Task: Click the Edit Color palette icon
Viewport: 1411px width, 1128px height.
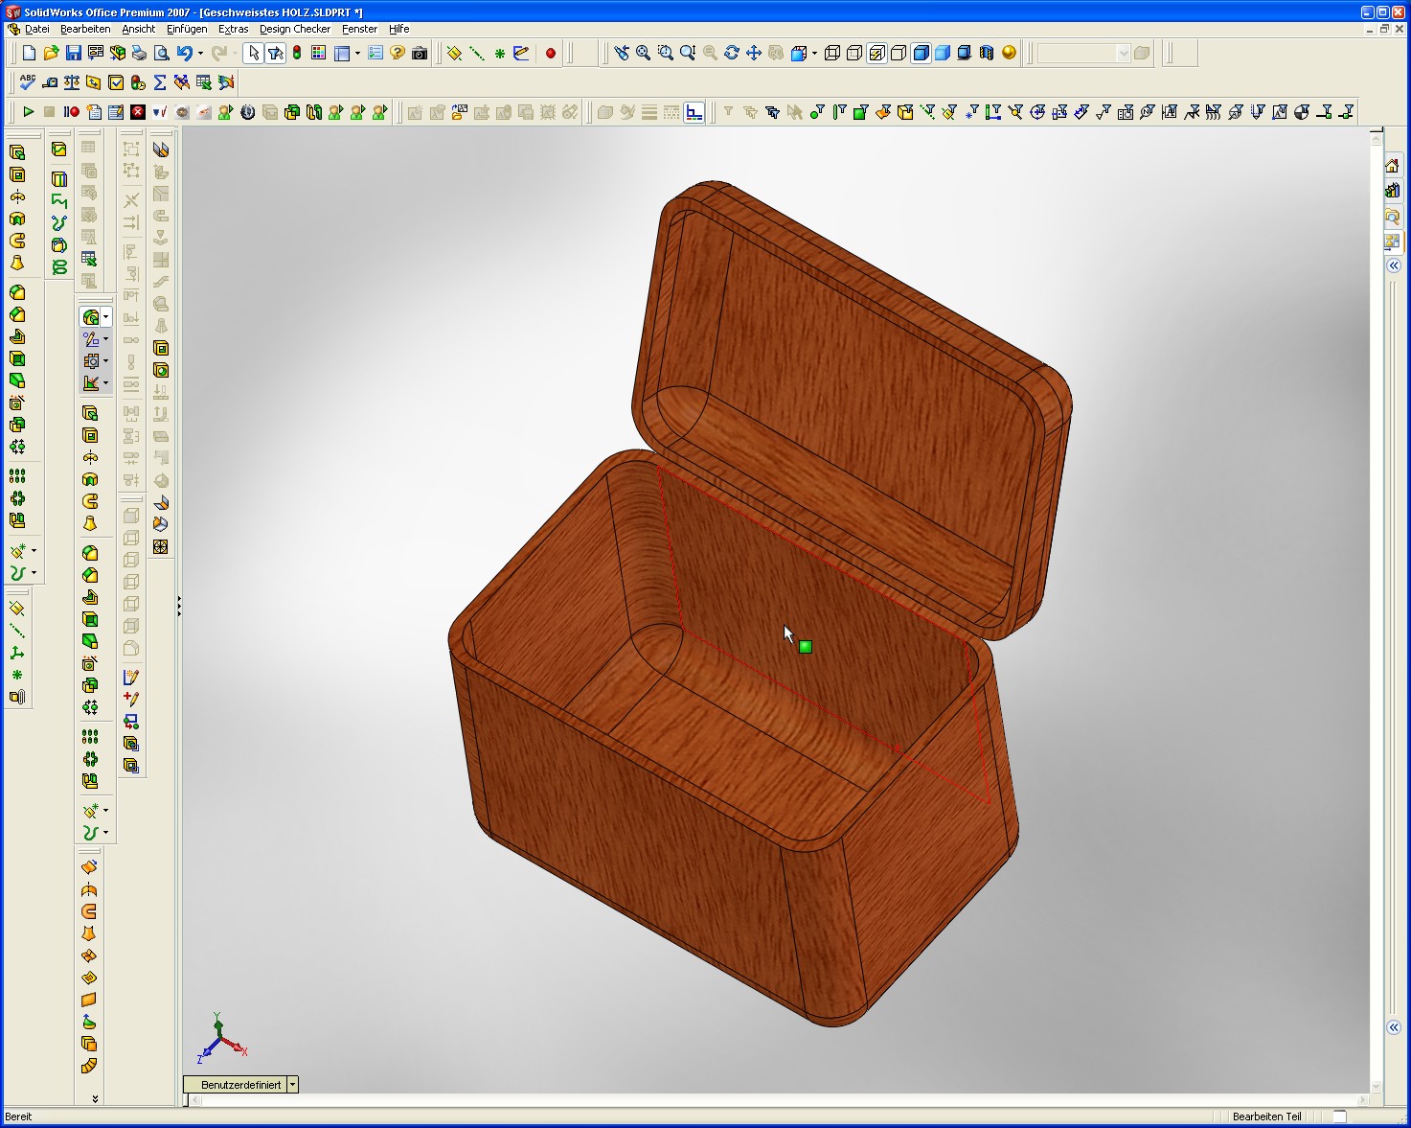Action: point(319,54)
